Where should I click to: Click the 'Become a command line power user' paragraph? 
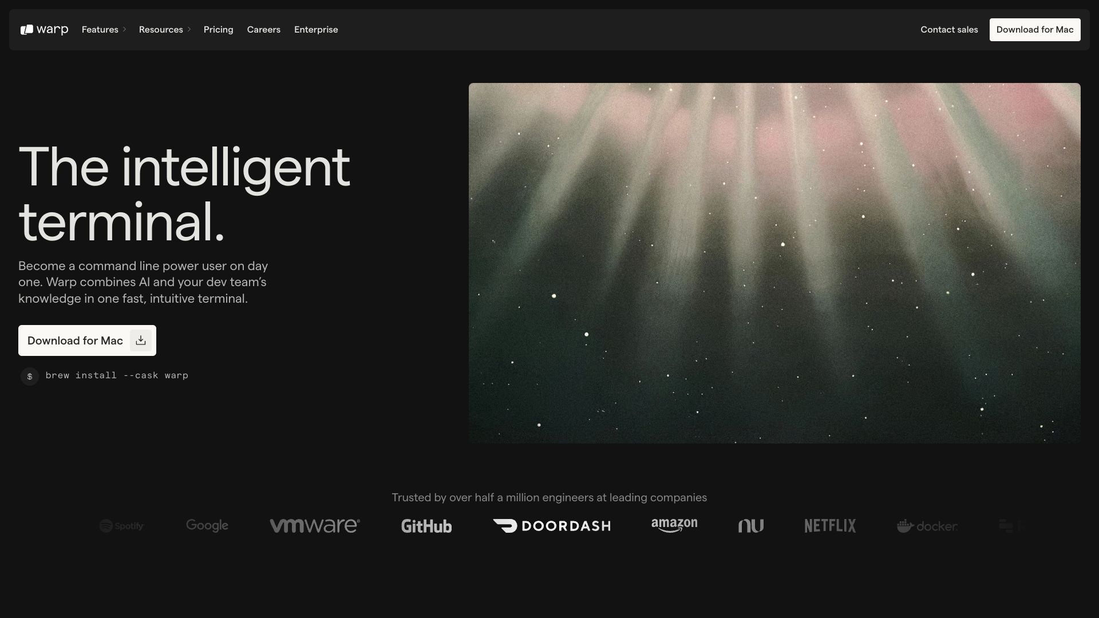coord(143,282)
